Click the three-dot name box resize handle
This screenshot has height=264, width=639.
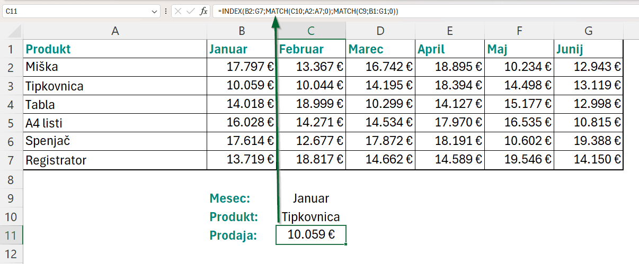point(166,11)
